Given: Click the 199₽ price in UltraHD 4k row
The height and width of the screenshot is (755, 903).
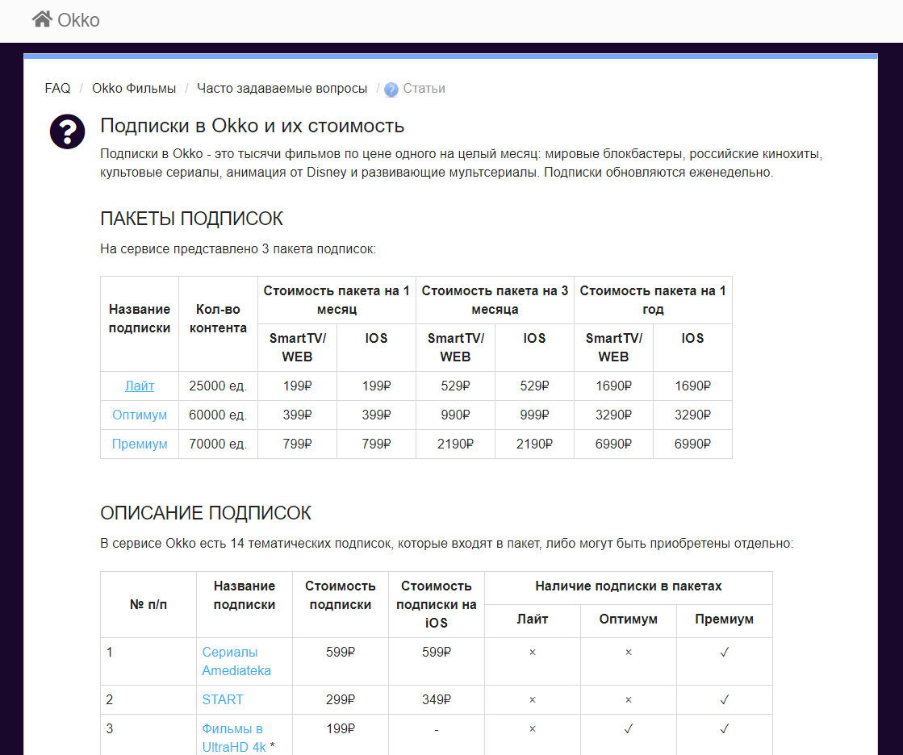Looking at the screenshot, I should (x=341, y=728).
